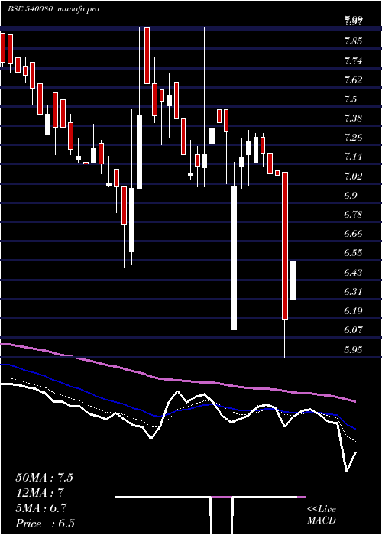Click the 7.38 price axis label
Screen dimensions: 382x535
click(353, 118)
